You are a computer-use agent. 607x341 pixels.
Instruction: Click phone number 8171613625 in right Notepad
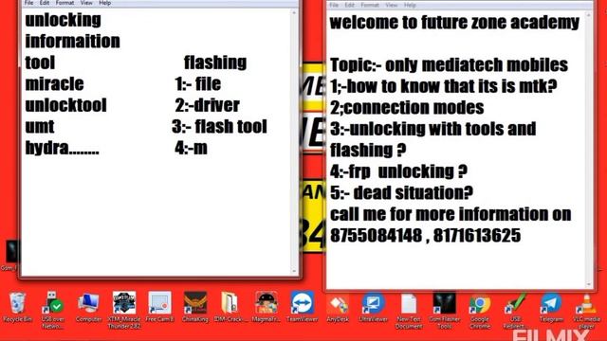(x=477, y=235)
